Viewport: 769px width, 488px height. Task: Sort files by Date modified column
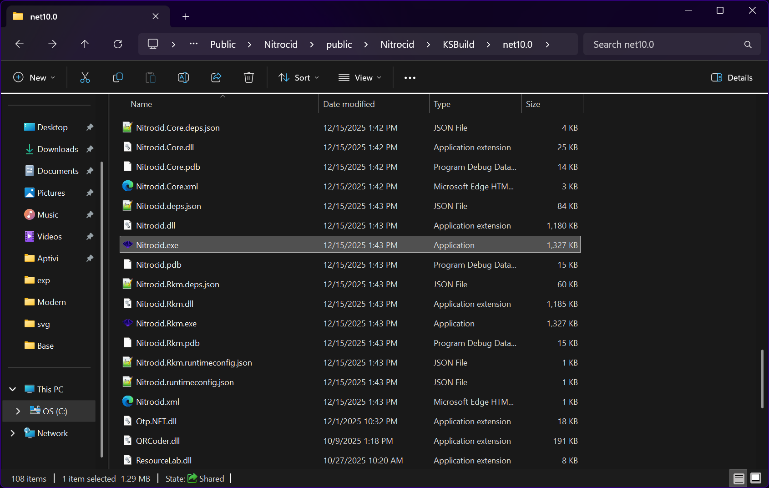[x=349, y=104]
